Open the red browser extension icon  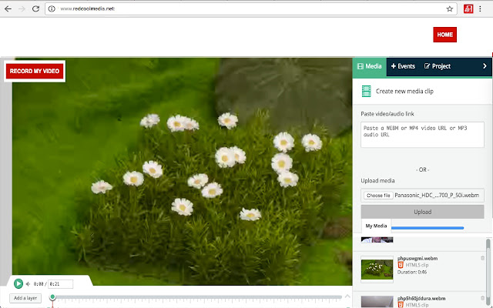point(468,8)
